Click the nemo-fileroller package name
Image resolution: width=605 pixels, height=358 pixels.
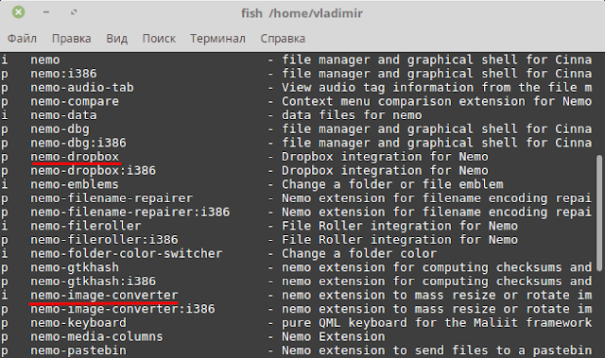click(x=86, y=226)
